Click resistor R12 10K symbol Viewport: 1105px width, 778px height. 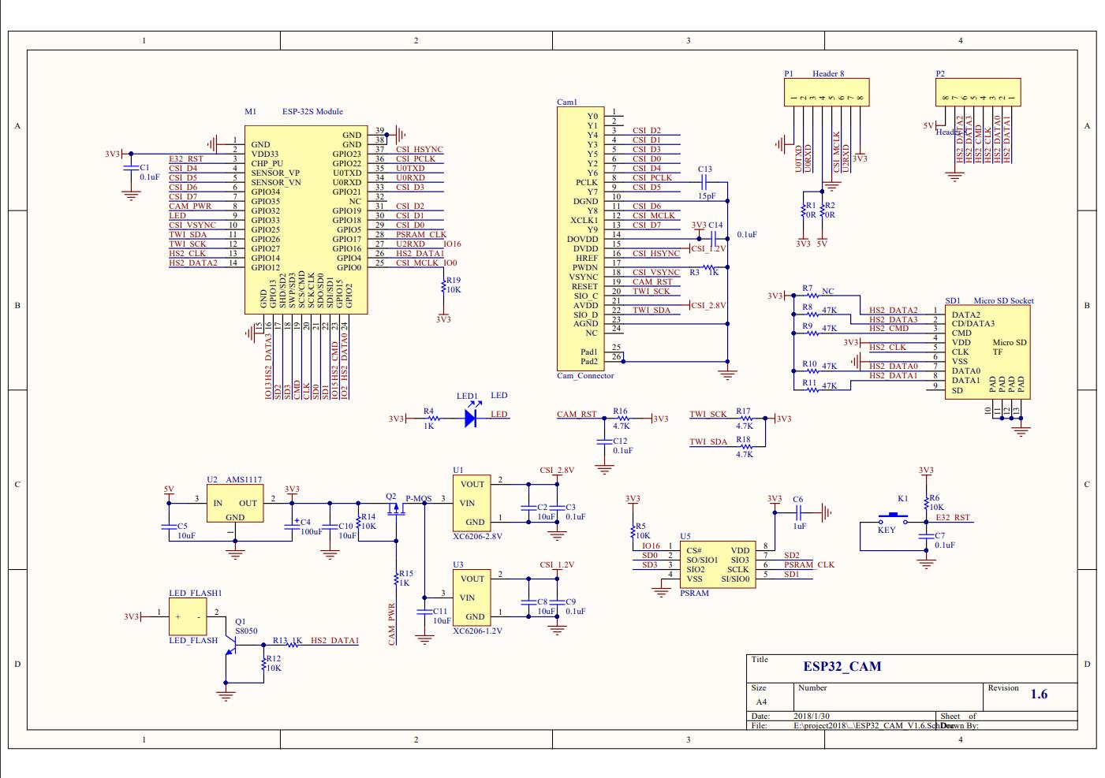[263, 664]
